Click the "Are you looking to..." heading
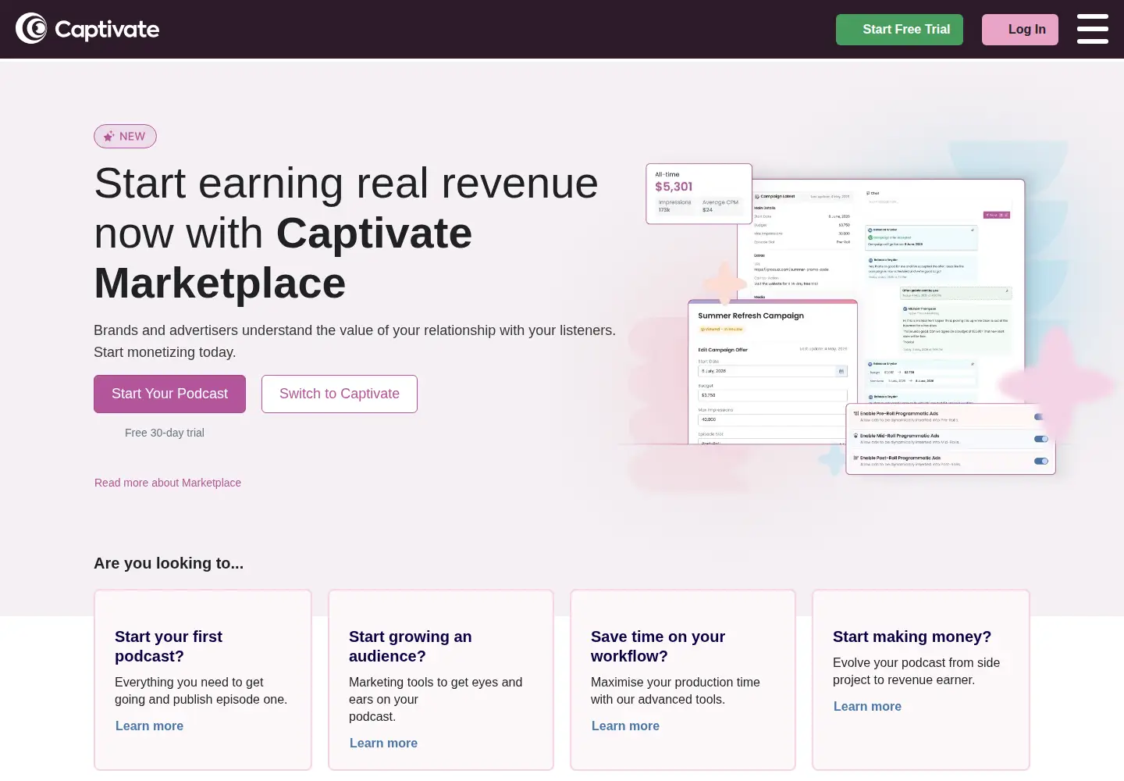 tap(169, 563)
